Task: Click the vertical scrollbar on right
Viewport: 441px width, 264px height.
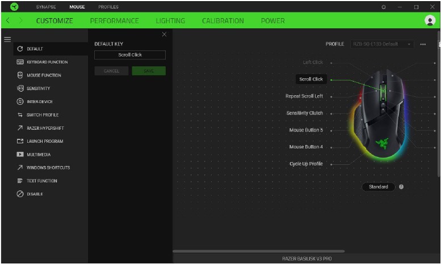Action: [x=439, y=104]
